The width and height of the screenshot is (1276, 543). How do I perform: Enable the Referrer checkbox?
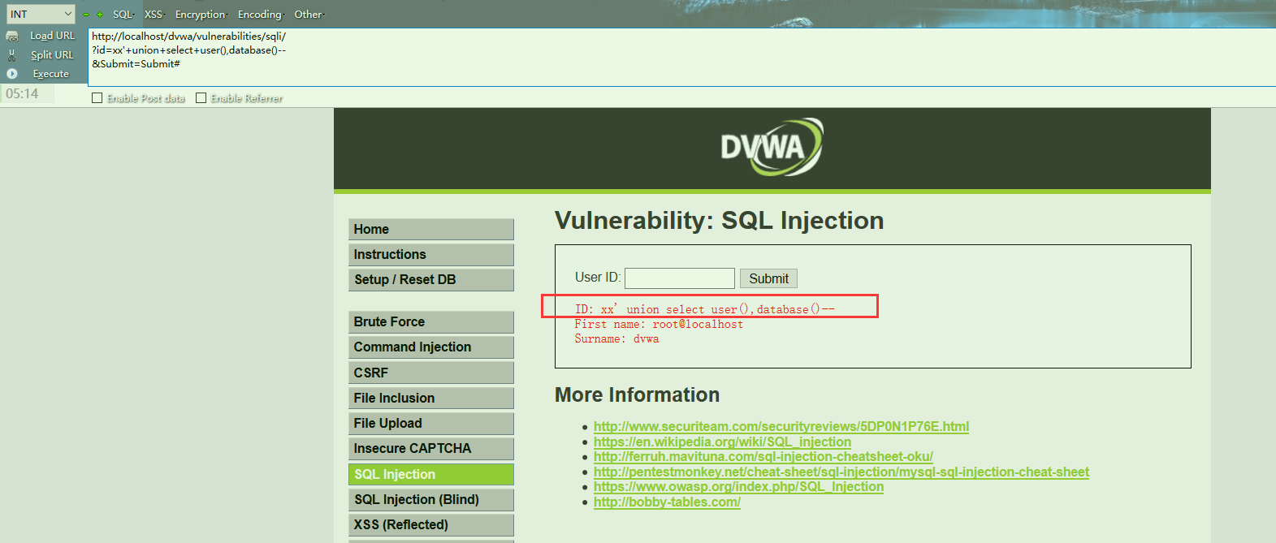pos(201,98)
